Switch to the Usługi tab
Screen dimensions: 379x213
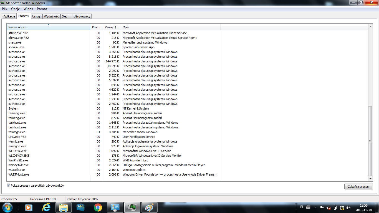(x=36, y=16)
